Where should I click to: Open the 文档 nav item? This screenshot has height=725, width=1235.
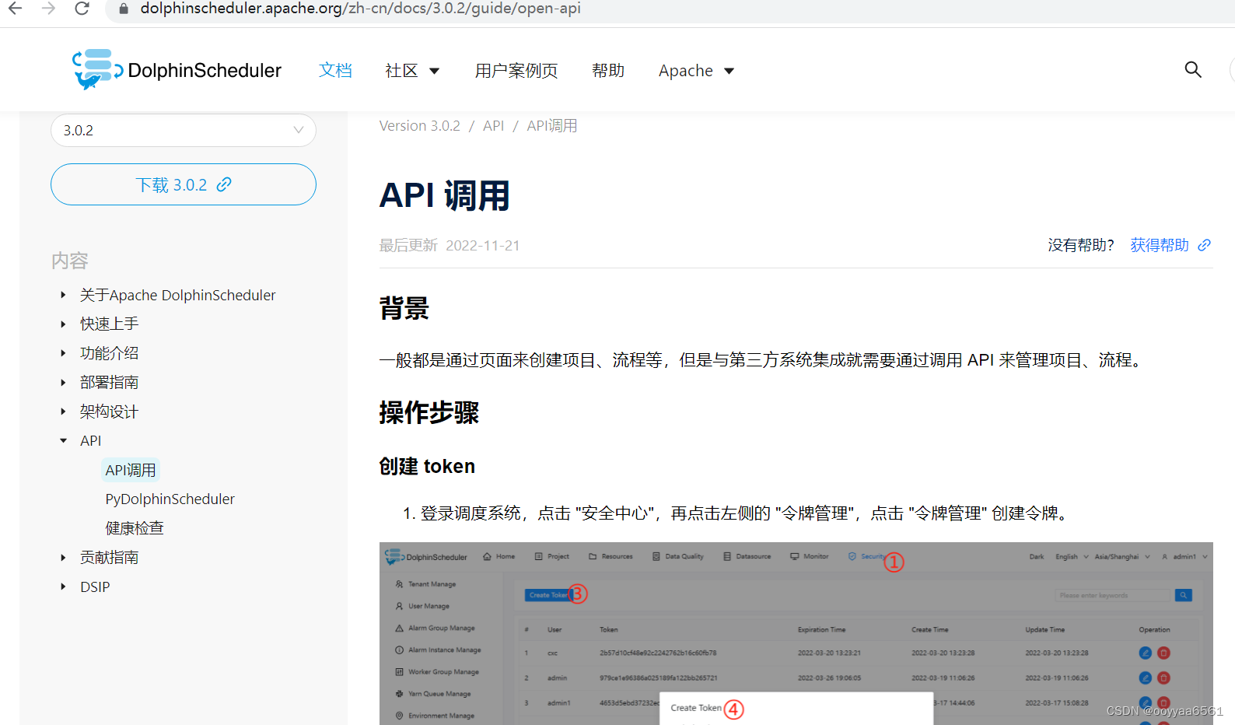[x=335, y=70]
